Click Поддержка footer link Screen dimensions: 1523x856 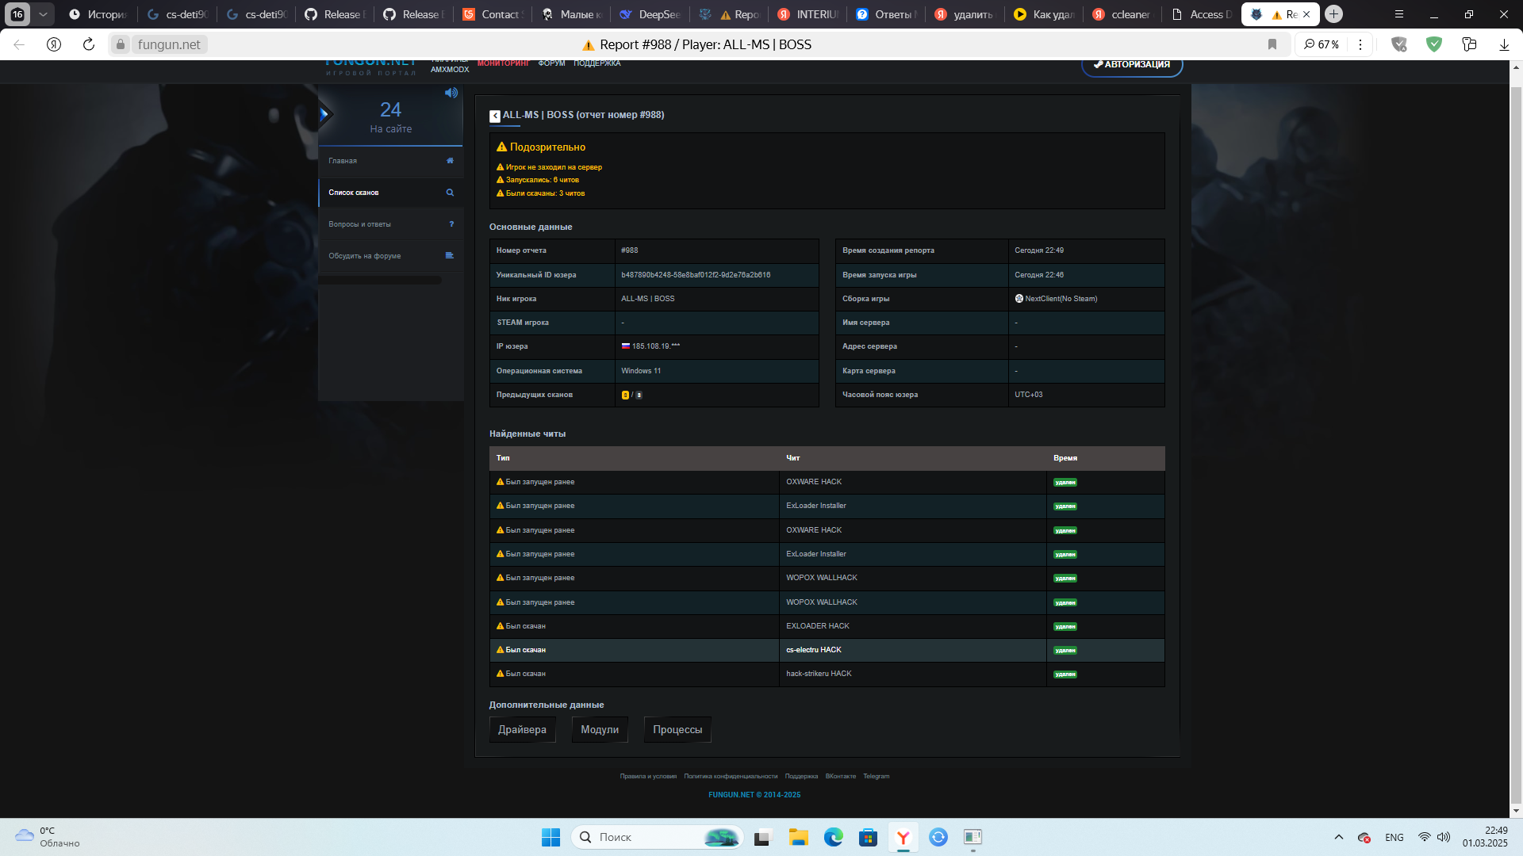tap(801, 776)
